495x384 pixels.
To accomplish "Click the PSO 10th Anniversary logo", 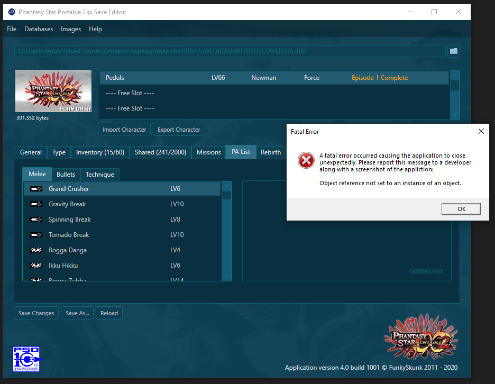I will tap(26, 359).
